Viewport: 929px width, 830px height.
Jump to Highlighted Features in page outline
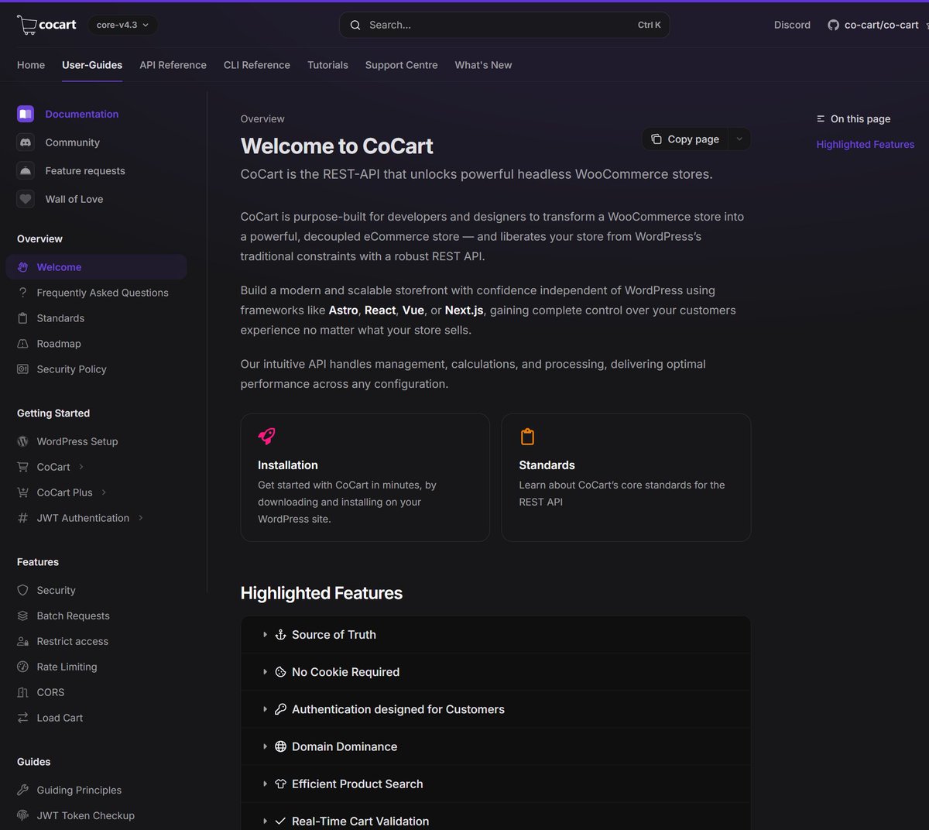(866, 144)
